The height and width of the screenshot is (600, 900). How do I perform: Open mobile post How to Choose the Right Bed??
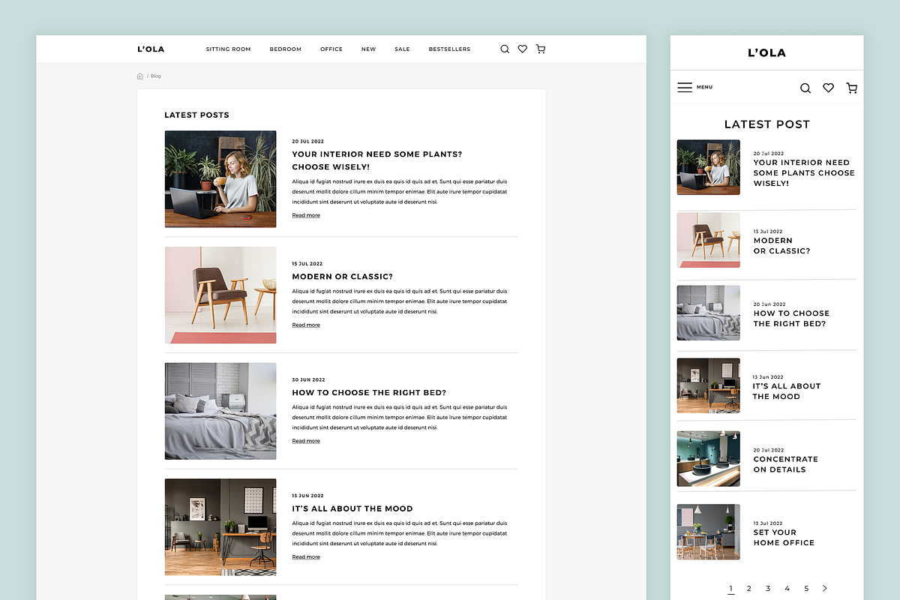pyautogui.click(x=791, y=319)
